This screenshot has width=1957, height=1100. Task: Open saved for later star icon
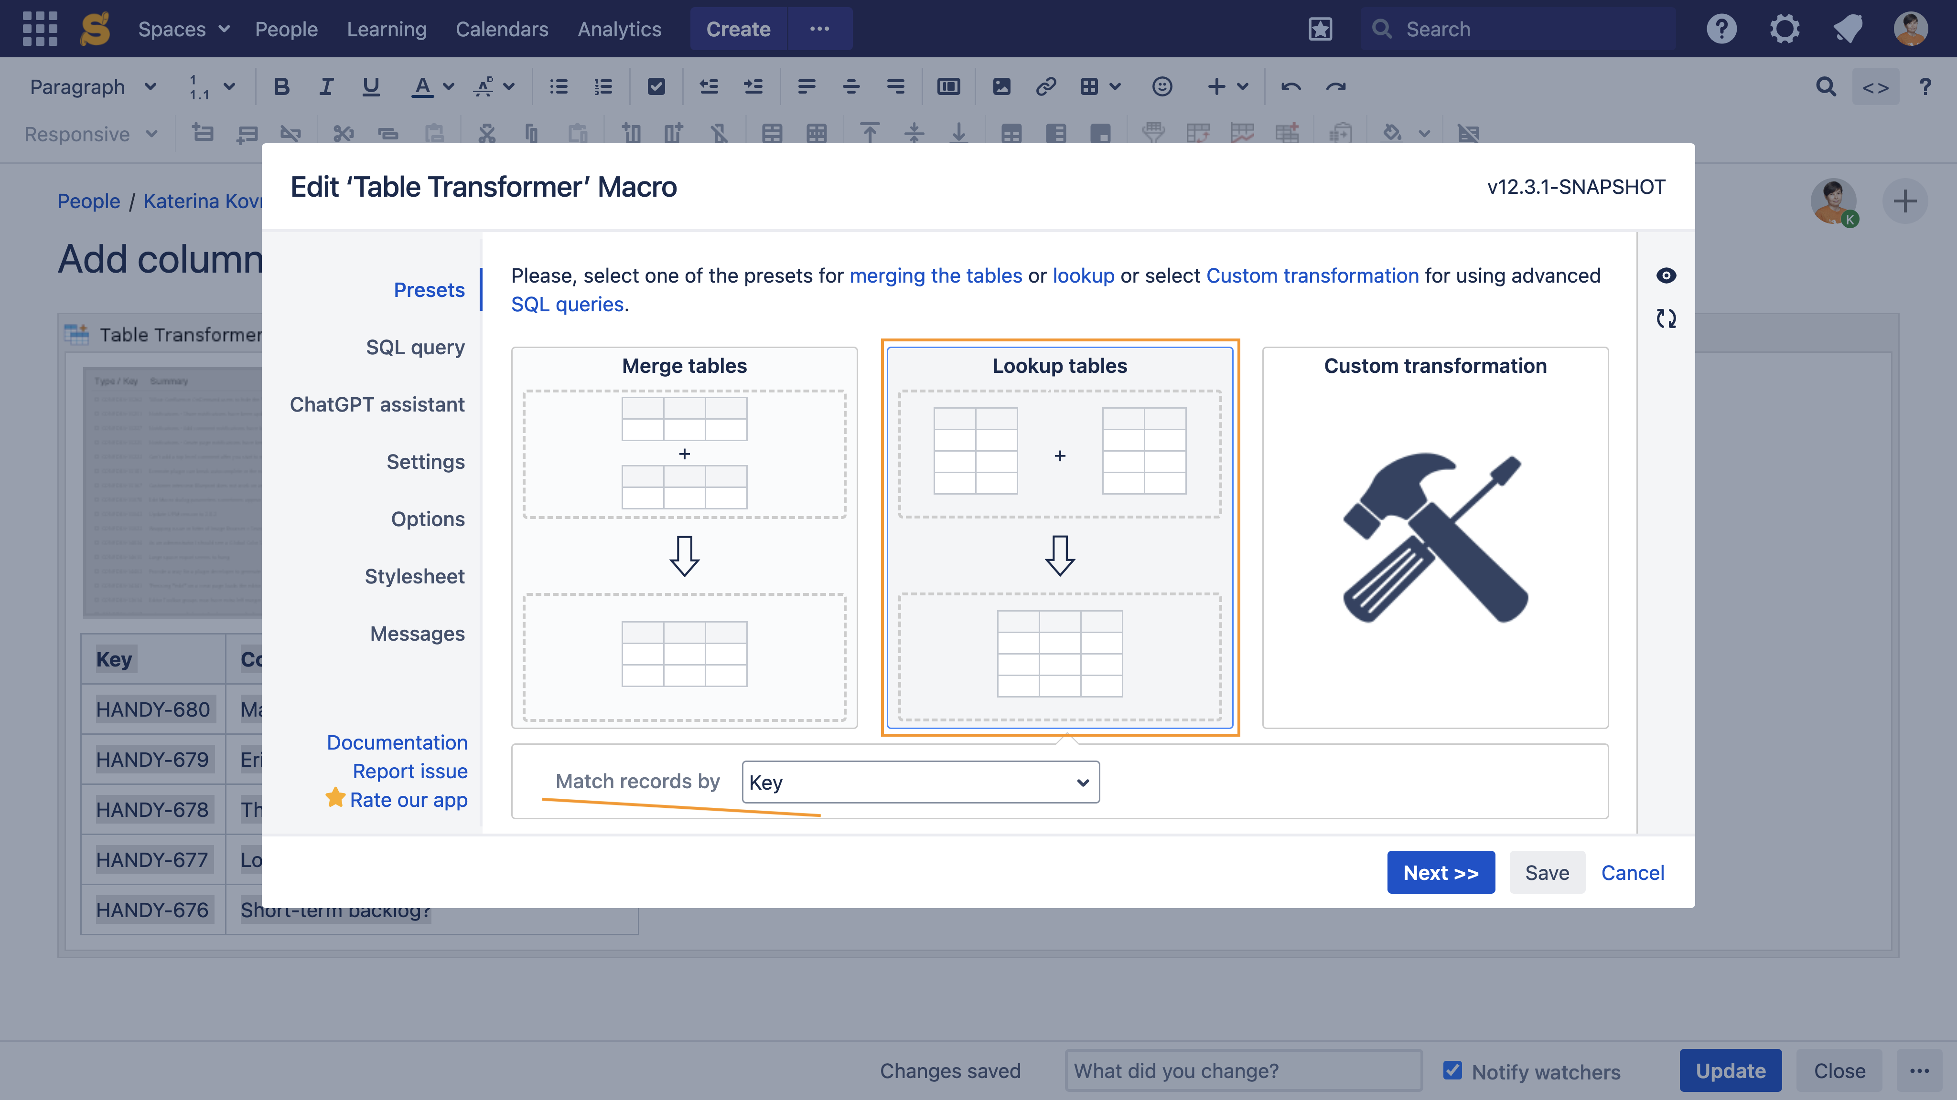(x=1321, y=29)
